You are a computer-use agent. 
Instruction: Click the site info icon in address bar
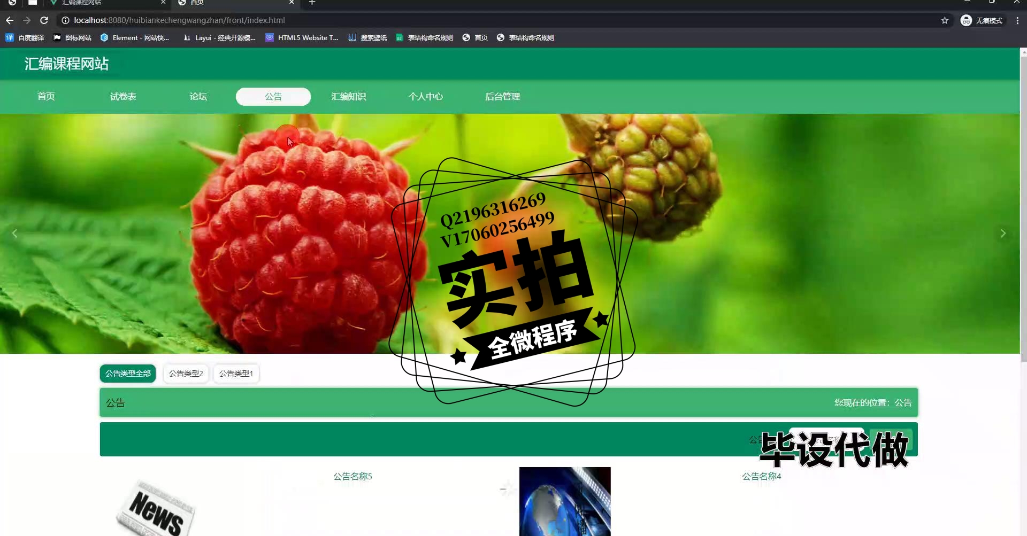(x=65, y=20)
